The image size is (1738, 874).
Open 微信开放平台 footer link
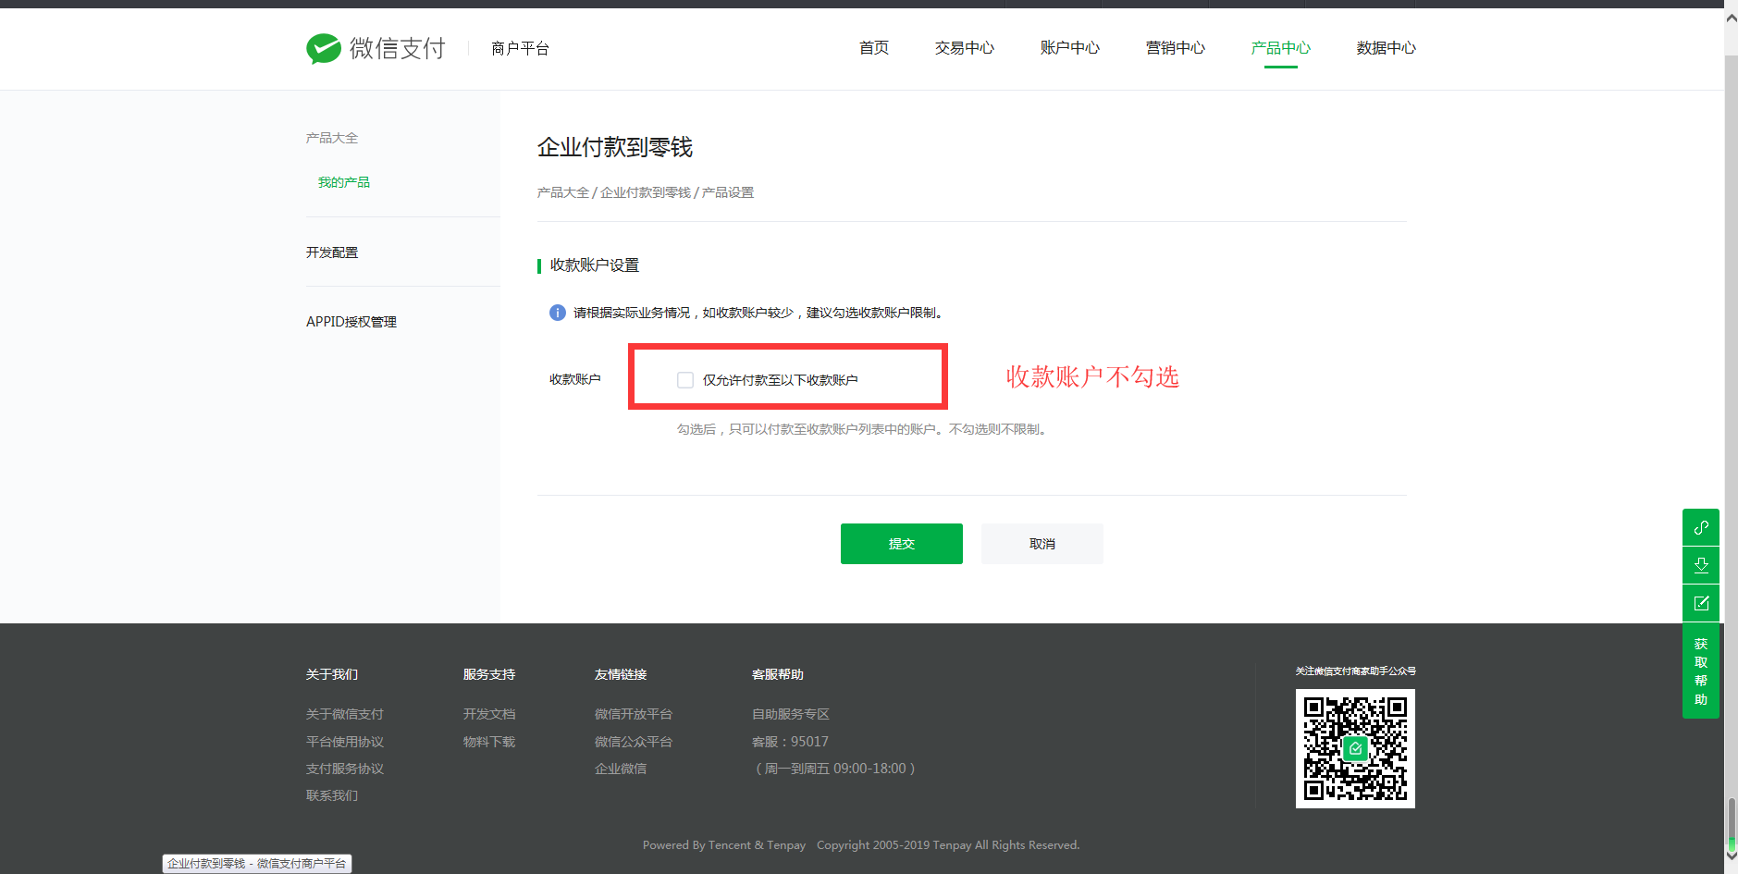coord(634,714)
